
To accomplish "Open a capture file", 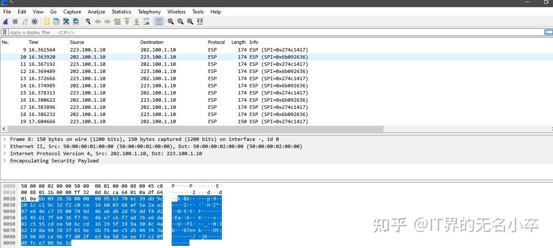I will 47,22.
